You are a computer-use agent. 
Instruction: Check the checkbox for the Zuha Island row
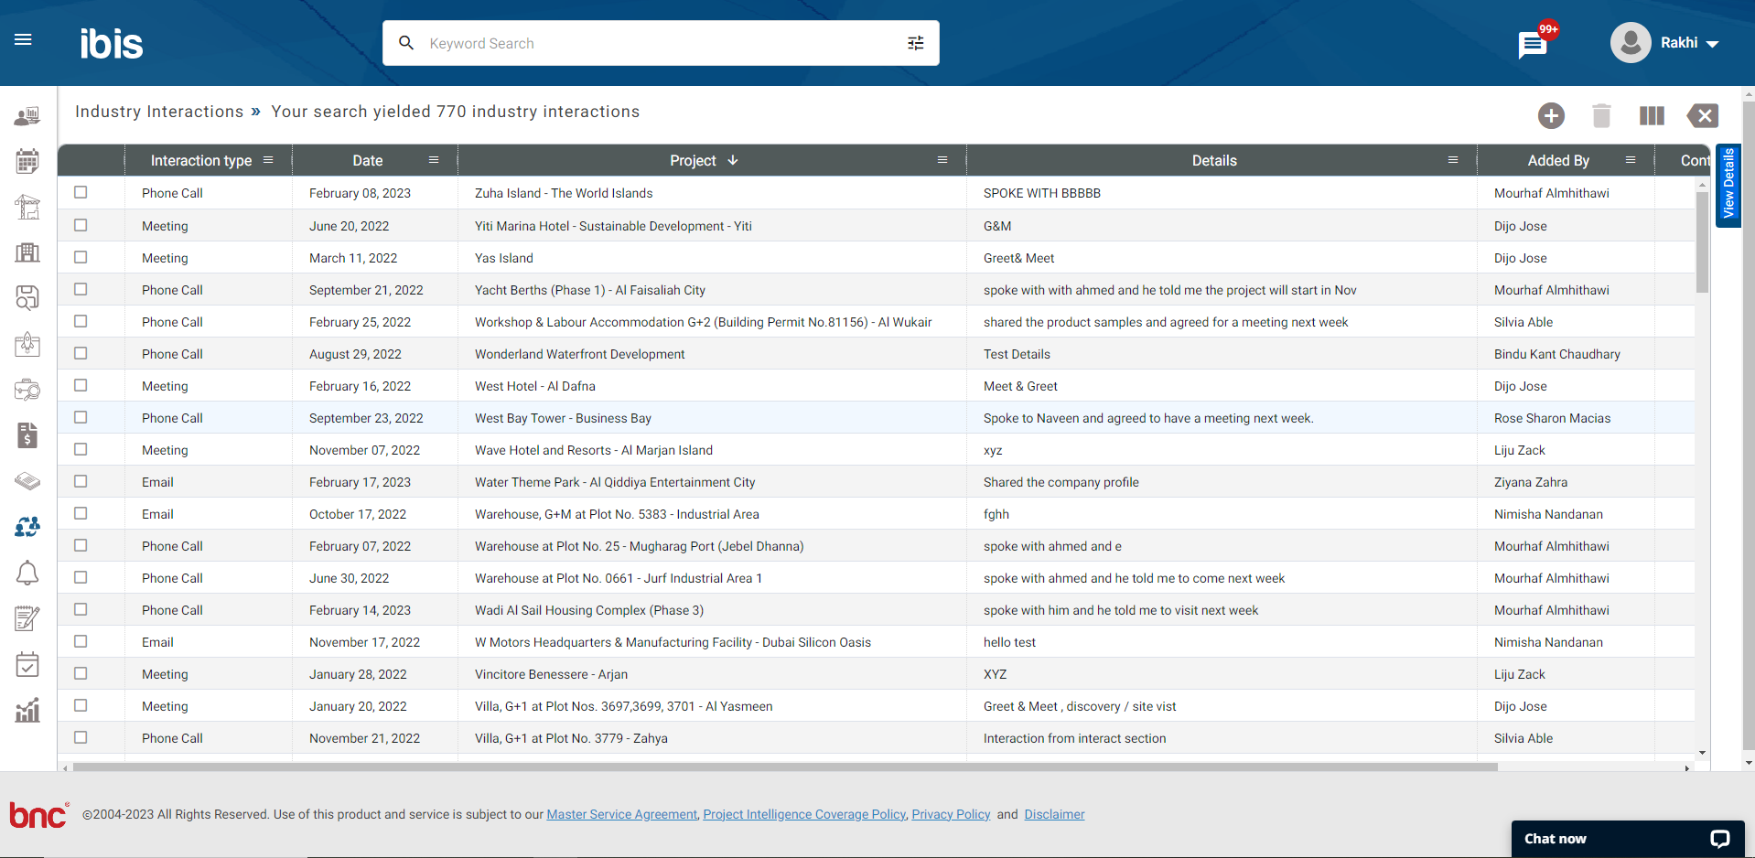pos(81,192)
